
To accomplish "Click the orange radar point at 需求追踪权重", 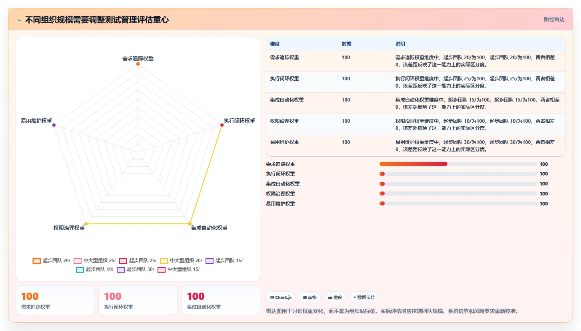I will [x=138, y=64].
